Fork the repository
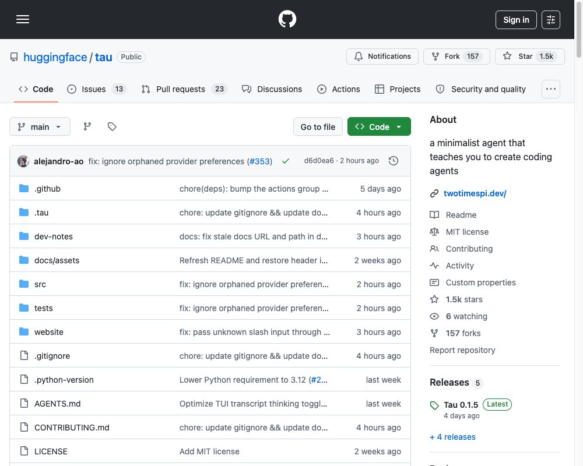 click(x=456, y=57)
